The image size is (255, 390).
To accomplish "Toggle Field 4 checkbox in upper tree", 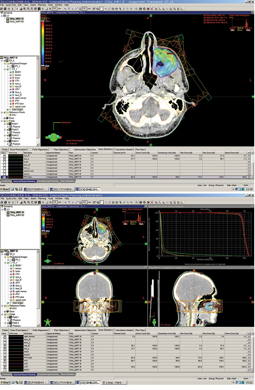I will pos(7,141).
